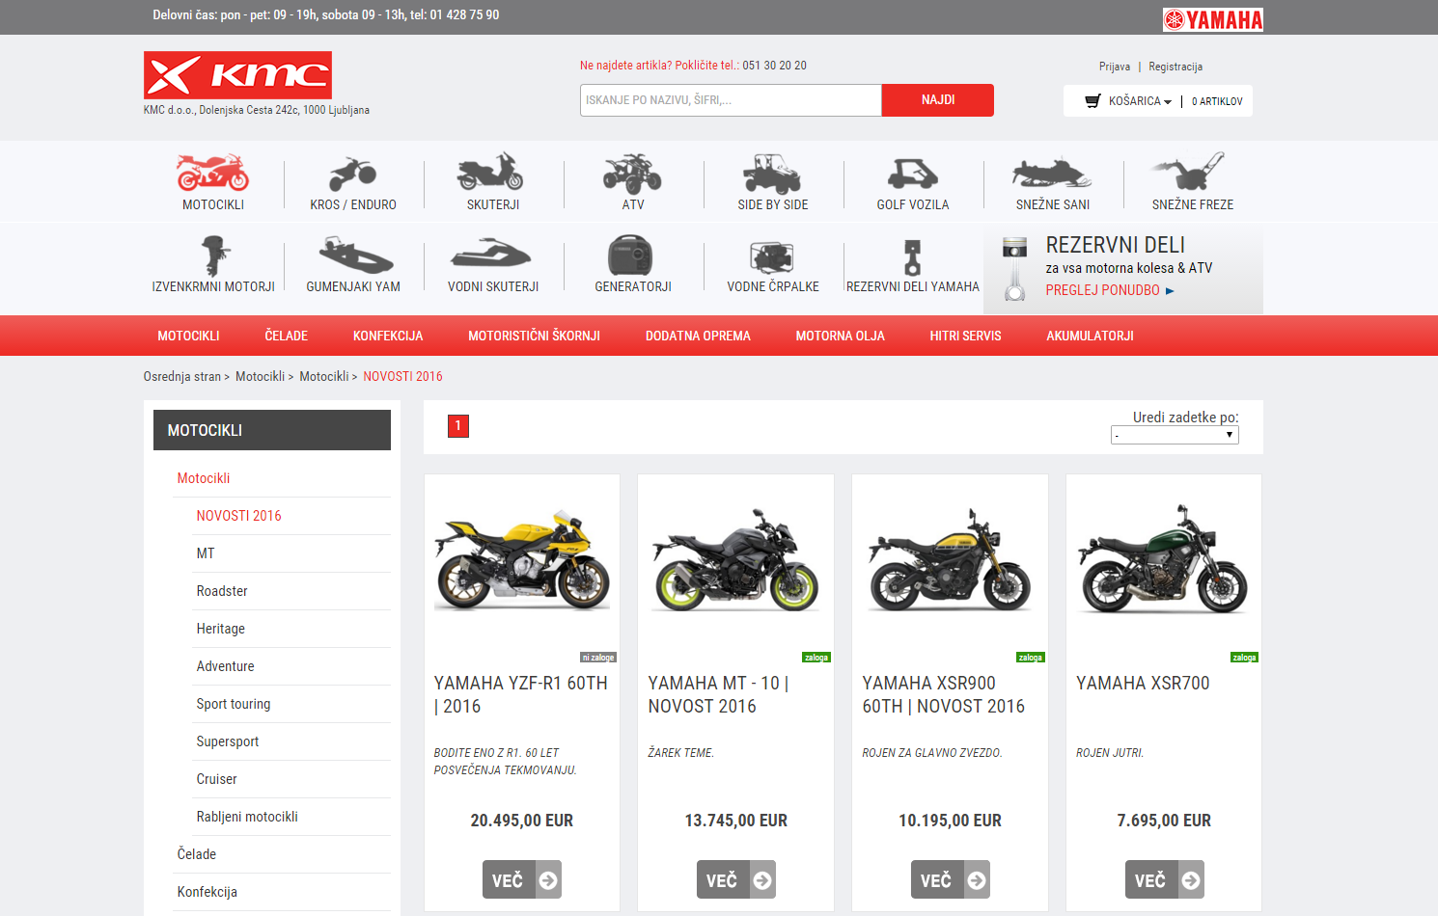This screenshot has height=916, width=1438.
Task: Open Akumulatorji menu item
Action: click(1090, 336)
